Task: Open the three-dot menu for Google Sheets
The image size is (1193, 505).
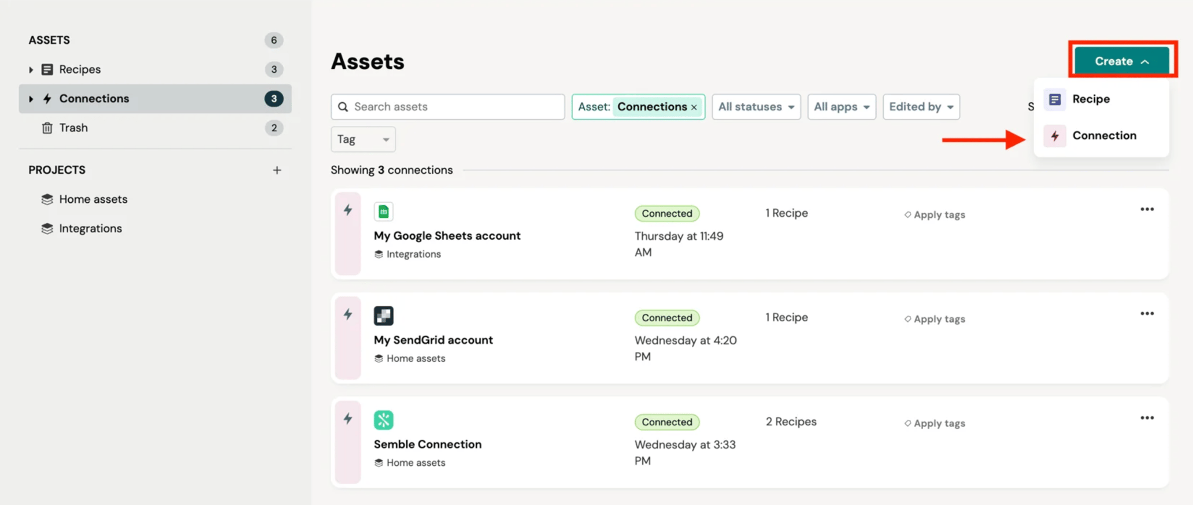Action: [1147, 209]
